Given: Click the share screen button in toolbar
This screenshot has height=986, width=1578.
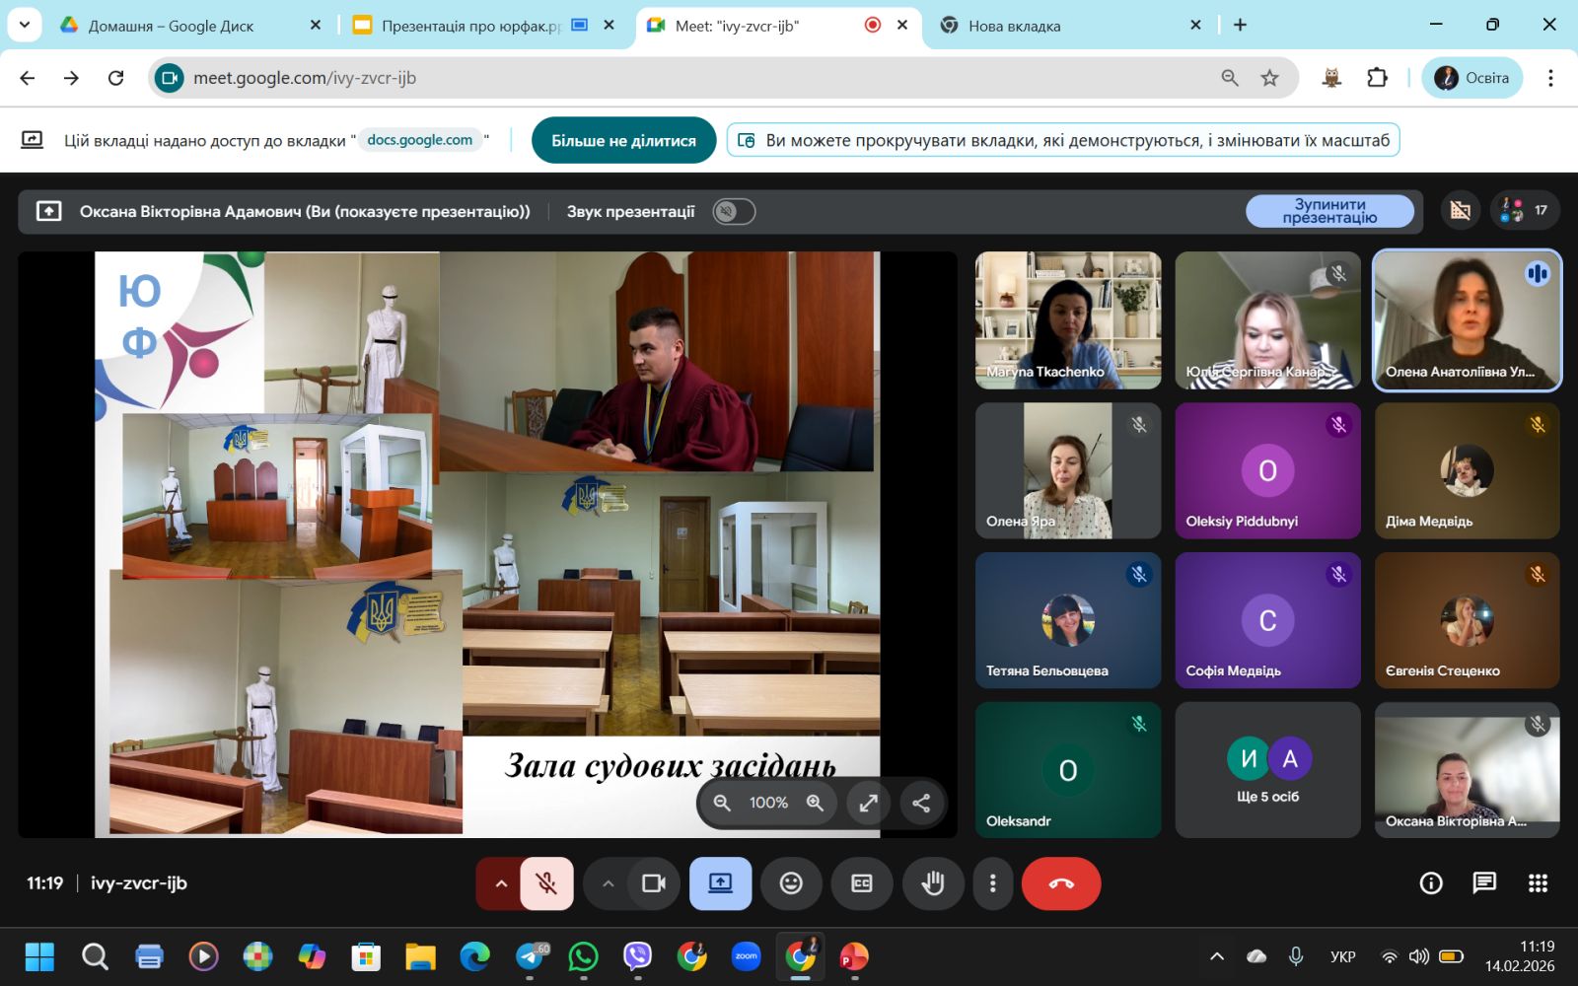Looking at the screenshot, I should tap(720, 883).
